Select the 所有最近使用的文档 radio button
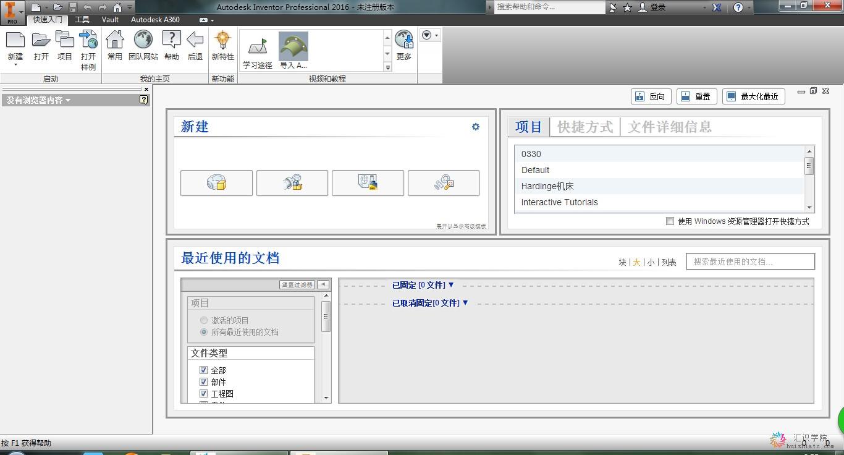844x455 pixels. pos(204,332)
